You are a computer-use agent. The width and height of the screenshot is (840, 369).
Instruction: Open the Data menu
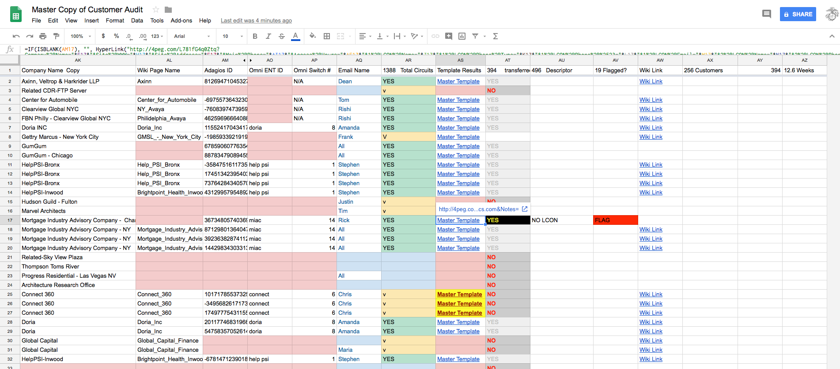137,20
